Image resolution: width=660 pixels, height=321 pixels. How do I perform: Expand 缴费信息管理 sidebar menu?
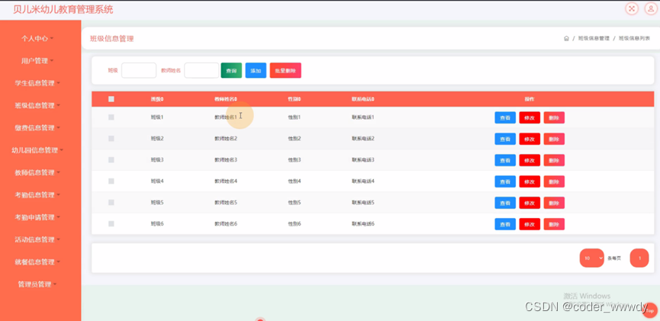click(37, 128)
